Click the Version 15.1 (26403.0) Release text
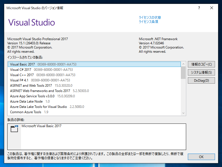The height and width of the screenshot is (167, 222). tap(29, 43)
